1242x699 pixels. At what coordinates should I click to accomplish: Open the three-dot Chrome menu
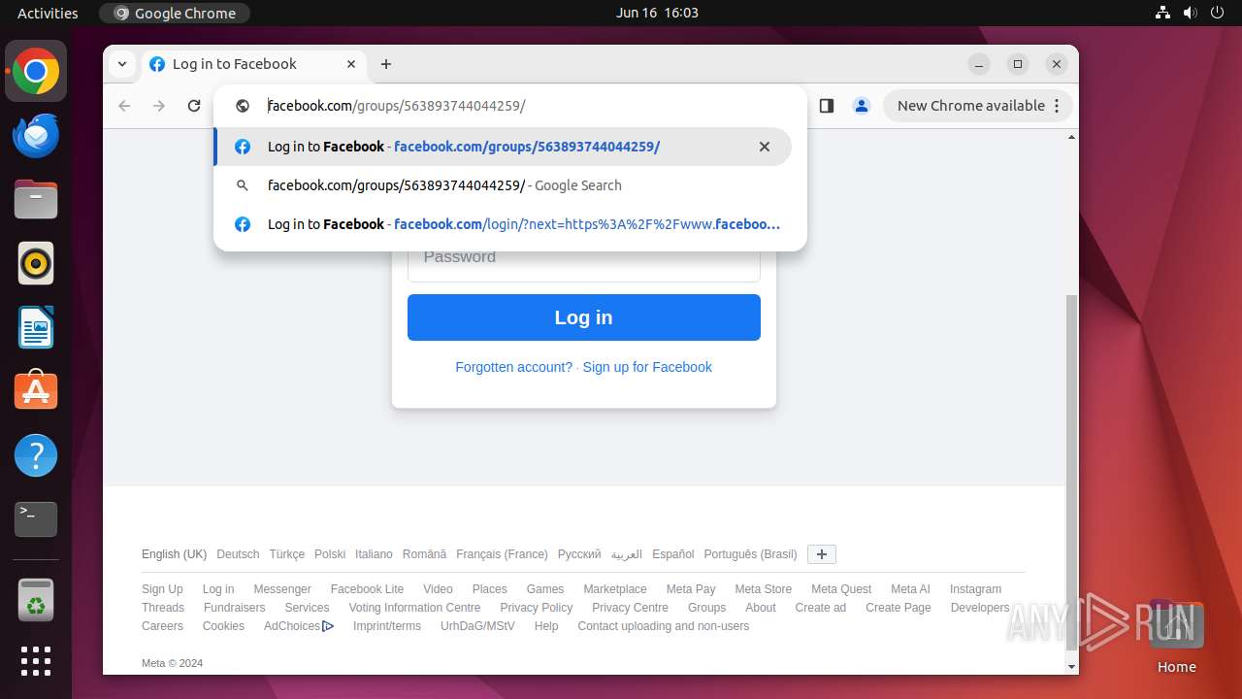click(x=1058, y=106)
